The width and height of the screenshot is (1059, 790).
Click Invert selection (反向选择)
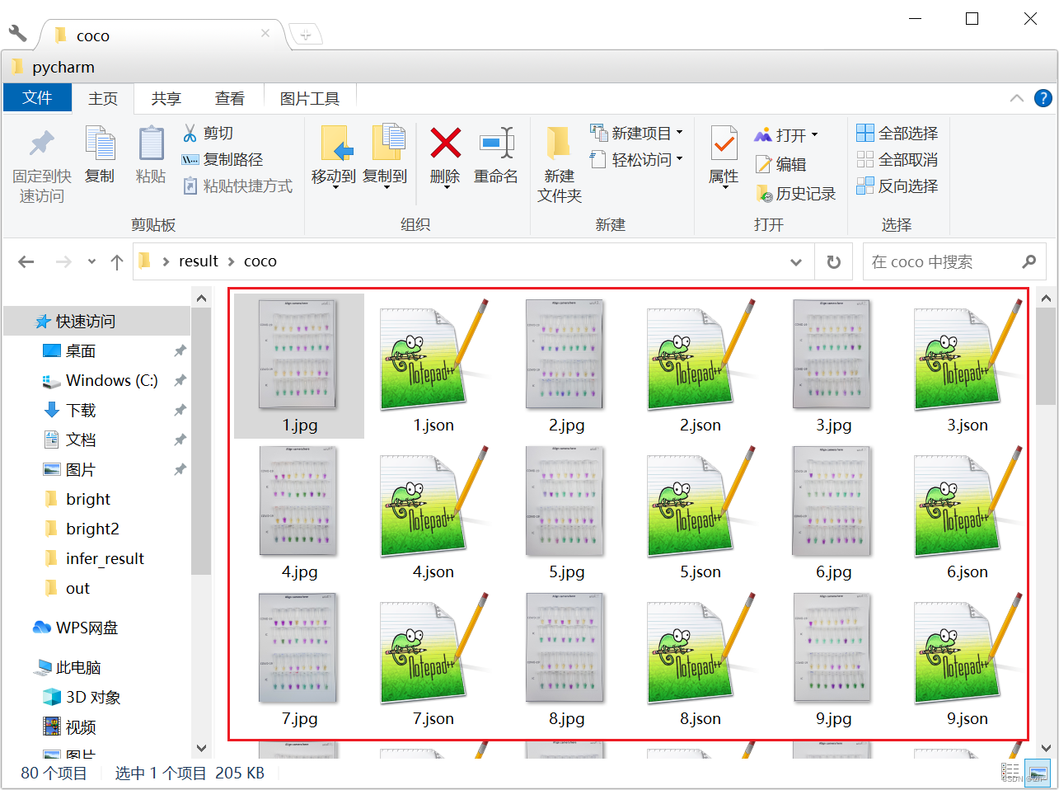point(897,186)
